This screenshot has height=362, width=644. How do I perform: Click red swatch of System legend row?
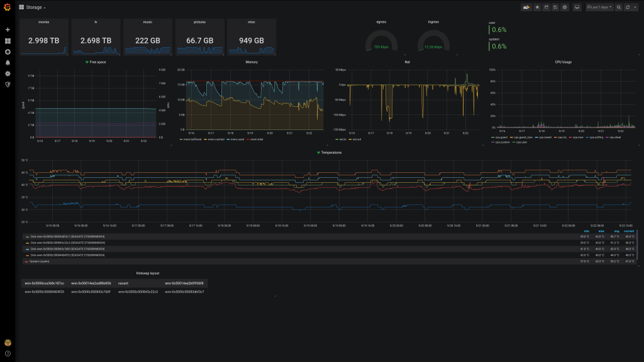[x=26, y=261]
